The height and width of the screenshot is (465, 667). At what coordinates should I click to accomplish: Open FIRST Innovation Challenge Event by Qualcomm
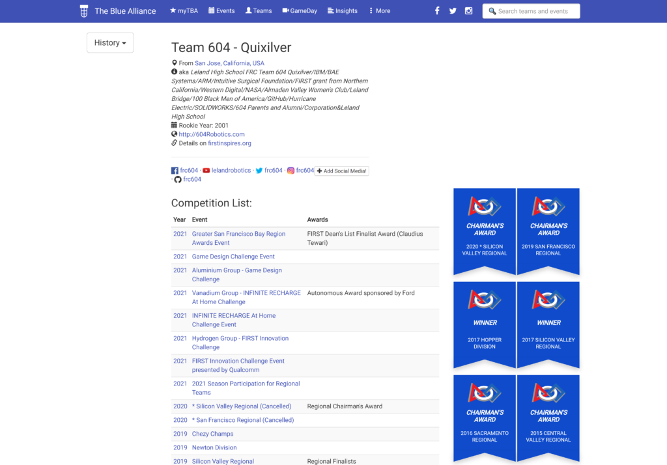click(238, 365)
